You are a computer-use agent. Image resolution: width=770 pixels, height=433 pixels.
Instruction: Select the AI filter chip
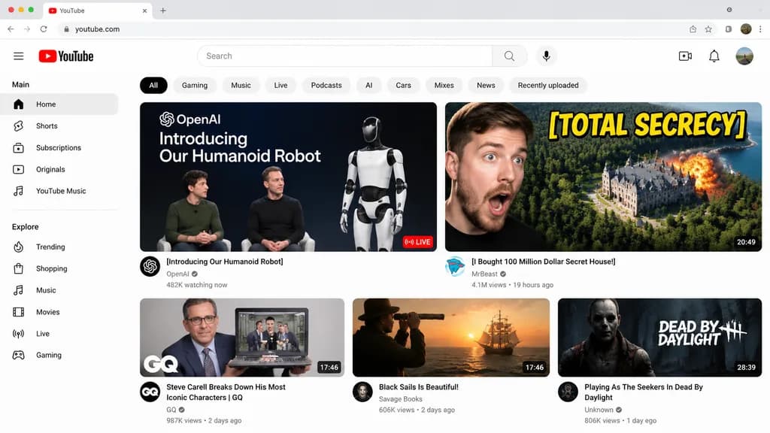click(x=368, y=86)
